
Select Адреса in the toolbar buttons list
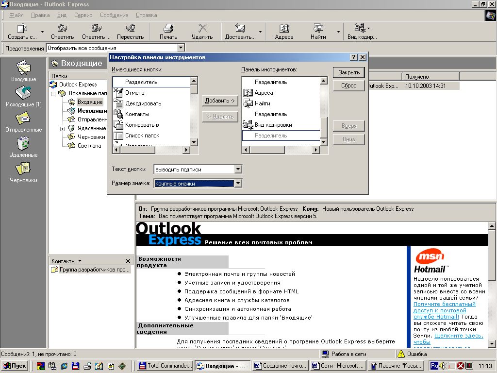[281, 93]
